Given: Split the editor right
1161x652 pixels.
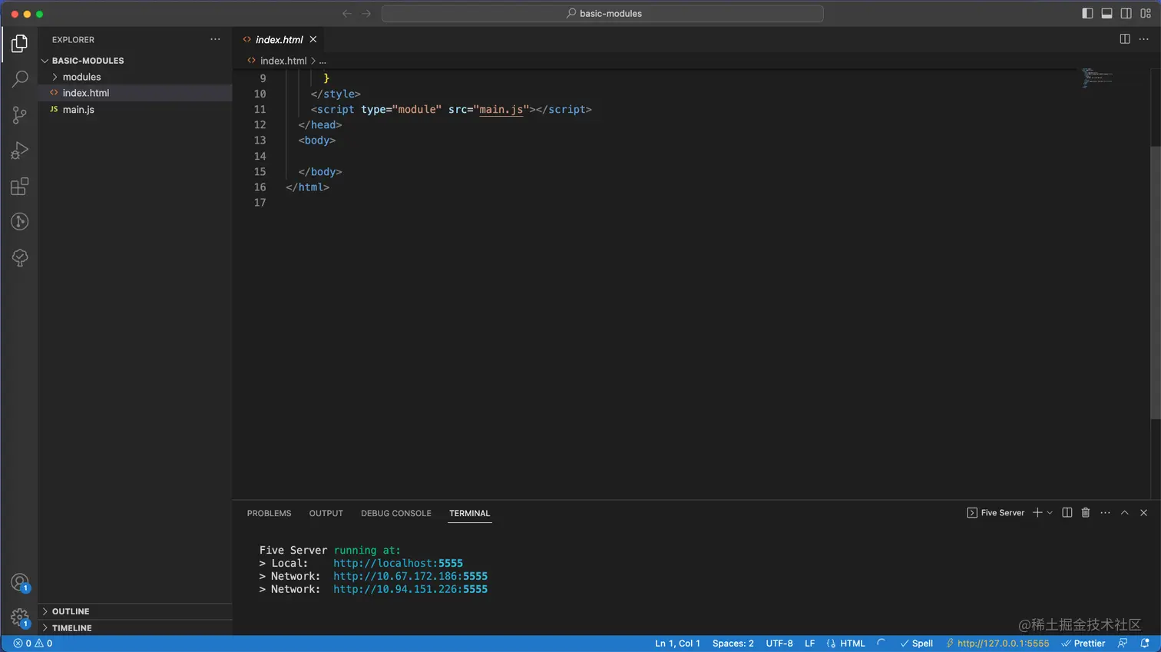Looking at the screenshot, I should coord(1125,39).
